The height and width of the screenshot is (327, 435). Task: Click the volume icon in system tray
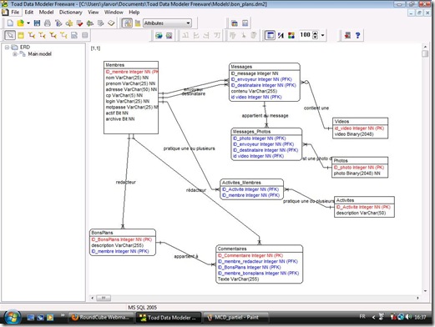click(x=408, y=317)
